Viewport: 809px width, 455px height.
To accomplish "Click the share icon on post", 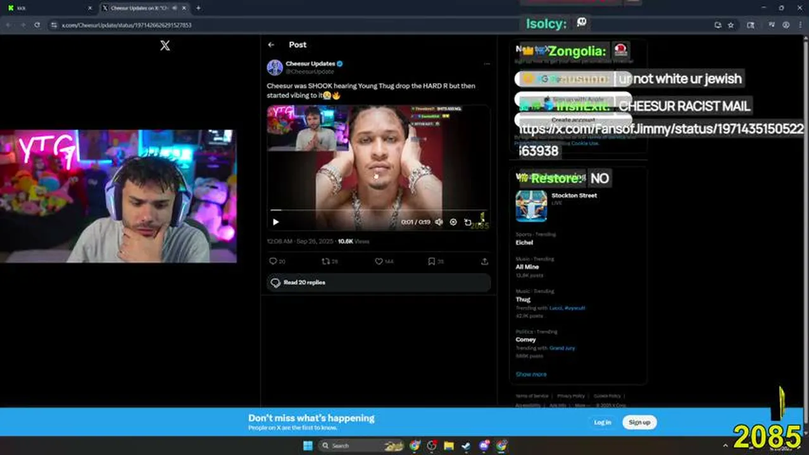I will (x=484, y=261).
